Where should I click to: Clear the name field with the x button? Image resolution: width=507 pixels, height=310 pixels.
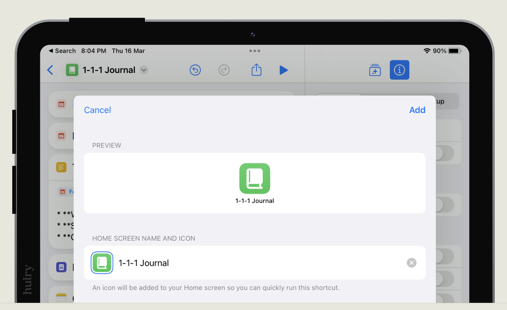pyautogui.click(x=411, y=262)
